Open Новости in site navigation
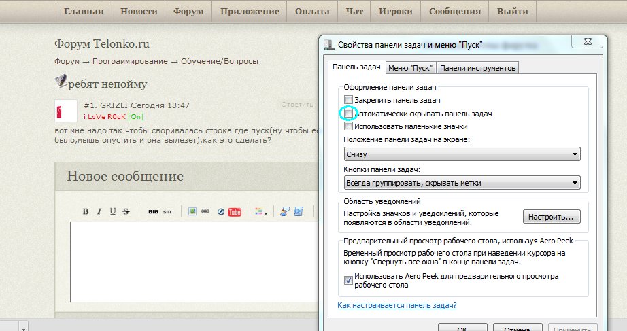 pos(139,11)
